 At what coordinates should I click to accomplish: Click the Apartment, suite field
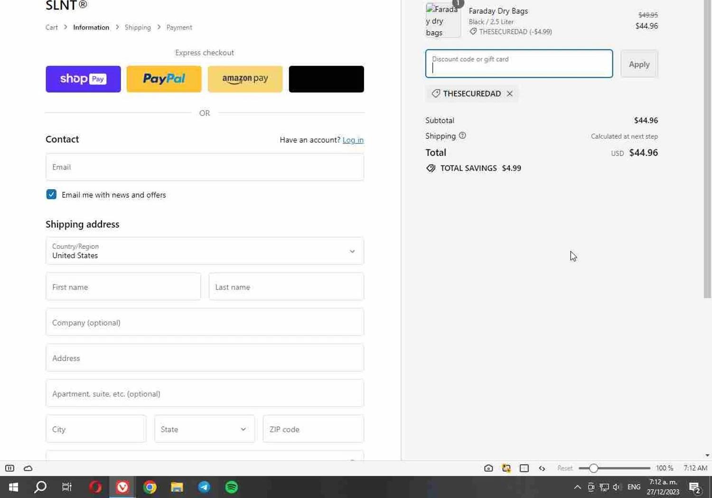coord(205,393)
